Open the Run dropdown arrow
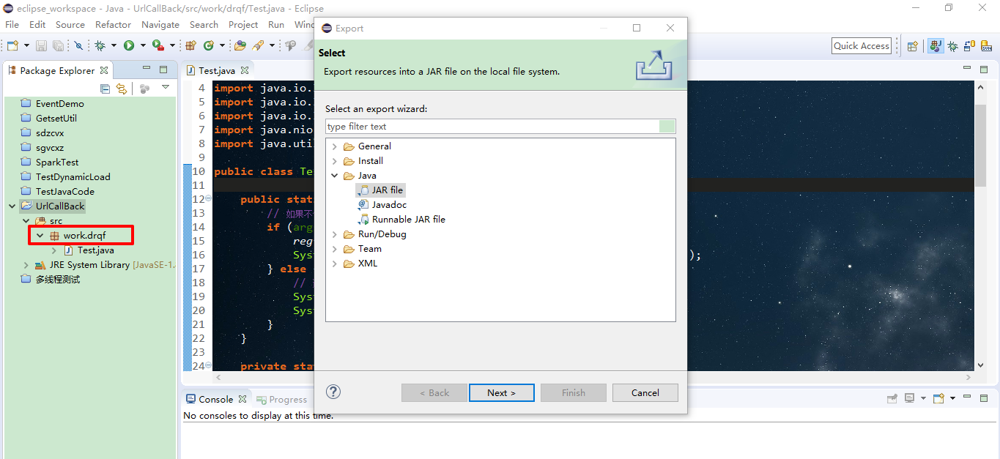This screenshot has width=1000, height=459. coord(143,45)
